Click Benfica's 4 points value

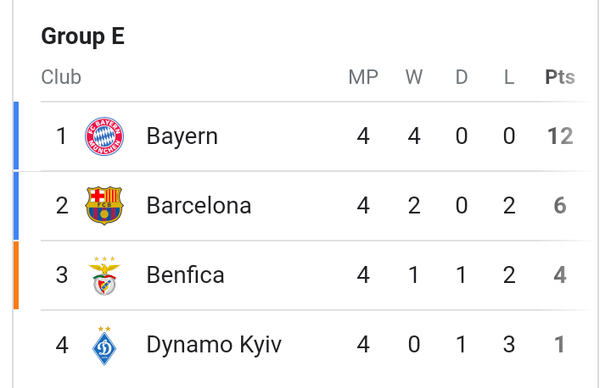[560, 275]
